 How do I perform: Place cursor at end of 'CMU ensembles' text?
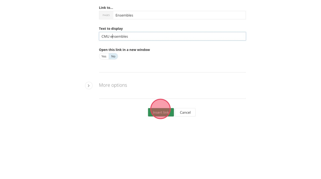coord(128,36)
